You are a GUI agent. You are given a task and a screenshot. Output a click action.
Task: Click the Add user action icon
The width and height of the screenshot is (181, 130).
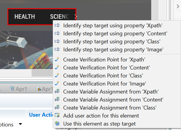click(58, 115)
